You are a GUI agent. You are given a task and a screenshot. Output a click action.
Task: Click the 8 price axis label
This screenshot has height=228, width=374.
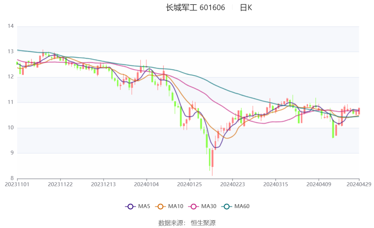(12, 178)
